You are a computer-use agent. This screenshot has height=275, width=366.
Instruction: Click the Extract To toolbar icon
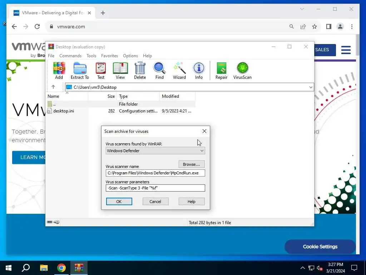80,71
